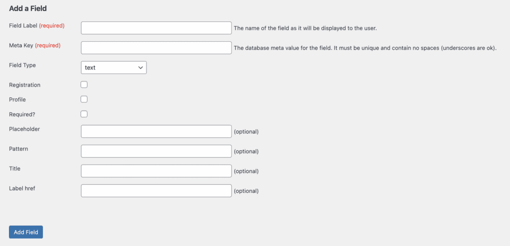Click the 'Field Label (required)' label text
Viewport: 510px width, 246px height.
pyautogui.click(x=37, y=26)
